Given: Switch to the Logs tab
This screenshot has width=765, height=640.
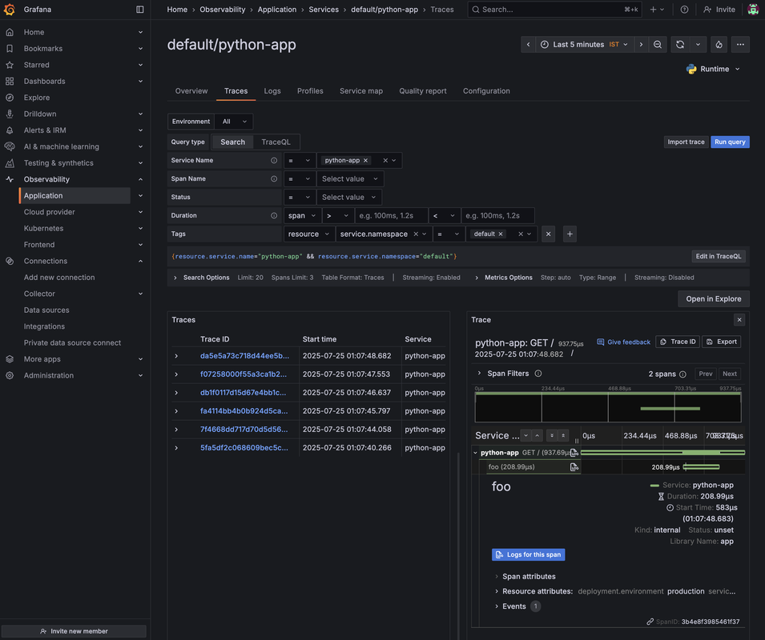Looking at the screenshot, I should pyautogui.click(x=272, y=91).
